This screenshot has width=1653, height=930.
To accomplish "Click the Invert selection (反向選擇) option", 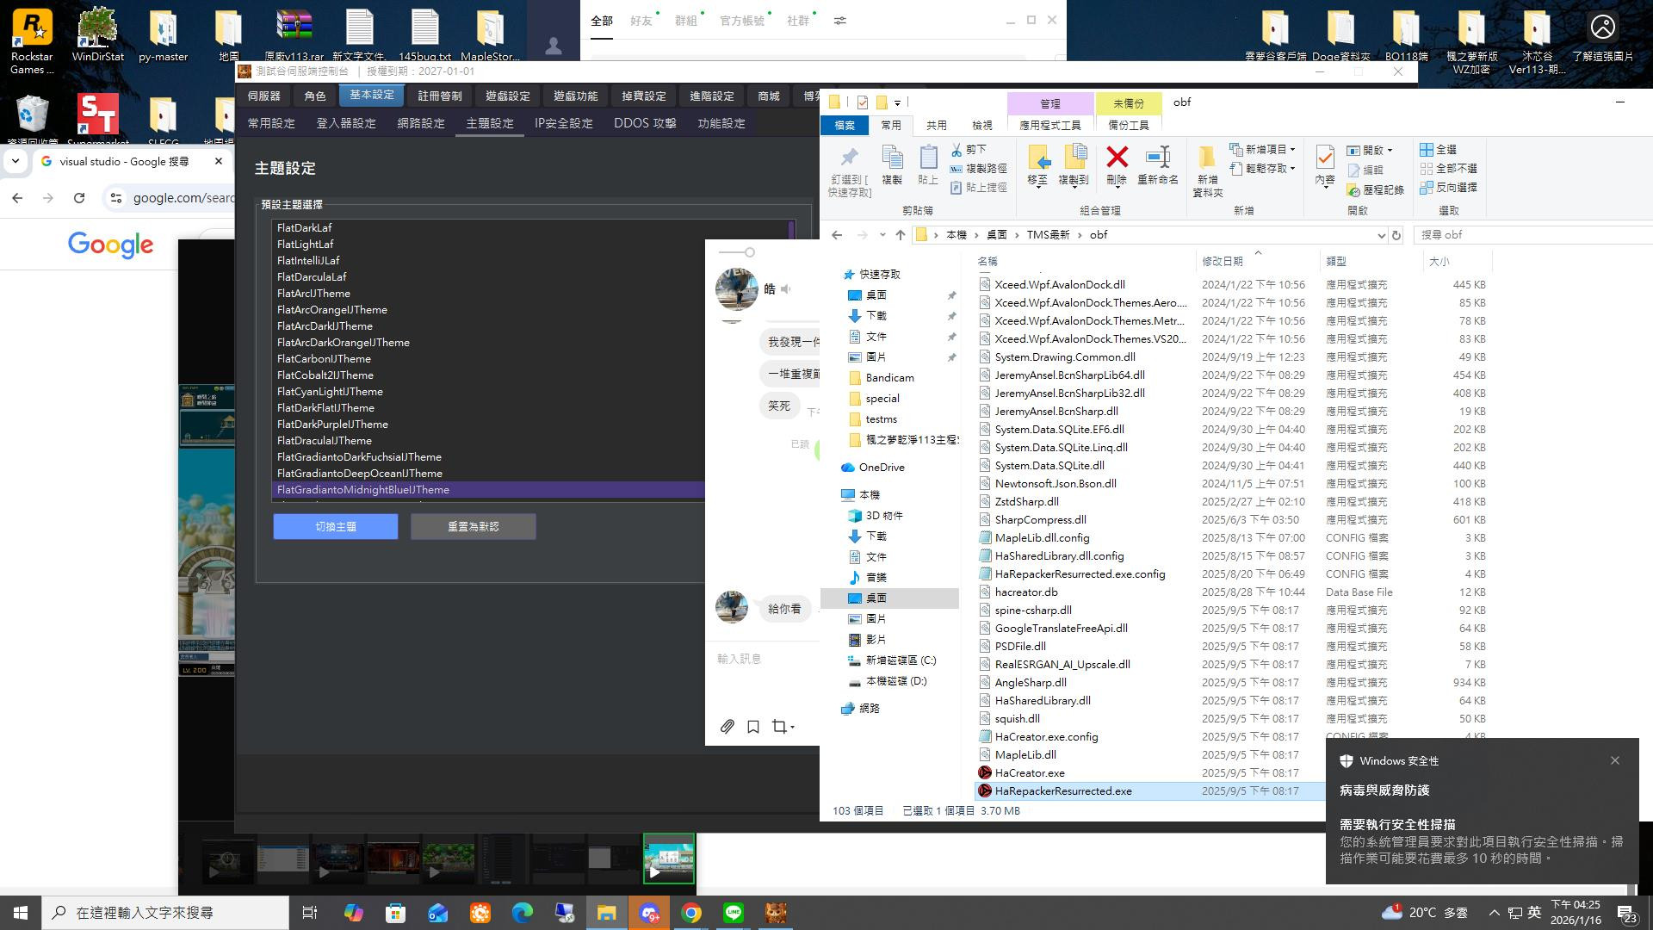I will [x=1448, y=187].
